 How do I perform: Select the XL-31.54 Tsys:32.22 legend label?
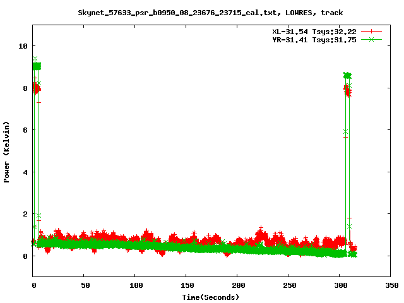[x=314, y=32]
